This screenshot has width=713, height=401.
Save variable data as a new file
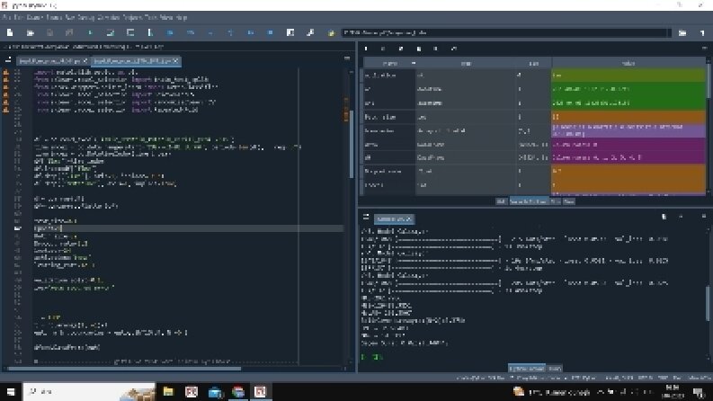pyautogui.click(x=401, y=49)
